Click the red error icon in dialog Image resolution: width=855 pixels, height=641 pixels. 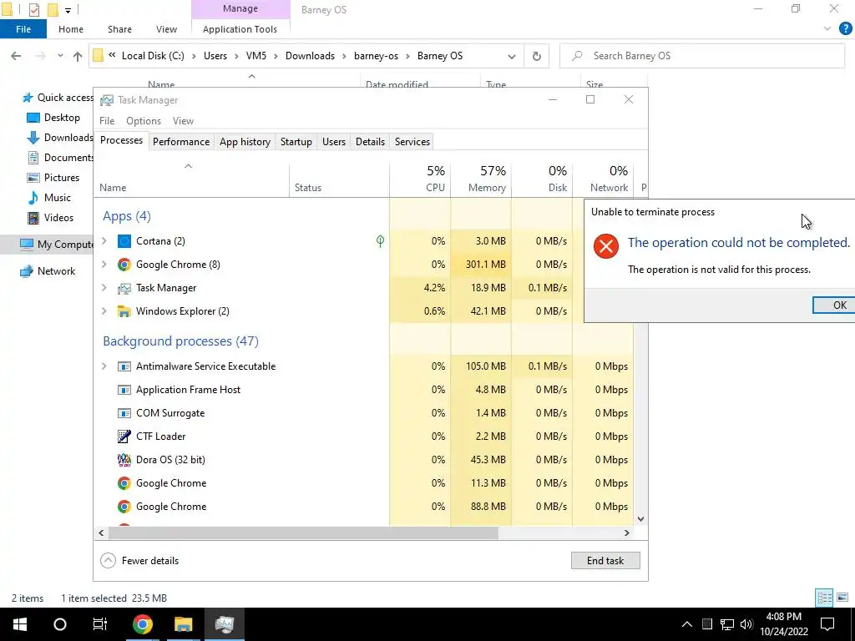(x=606, y=246)
